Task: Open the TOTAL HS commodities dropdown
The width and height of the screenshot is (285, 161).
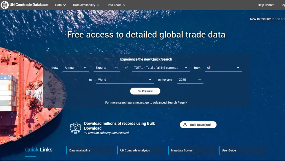Action: 161,68
